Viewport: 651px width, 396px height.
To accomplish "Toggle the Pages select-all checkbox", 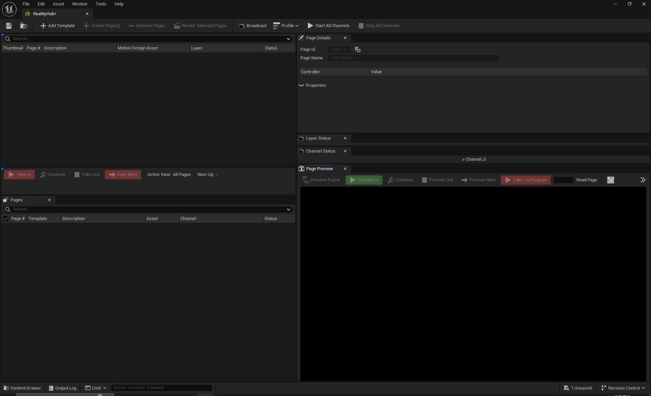I will tap(6, 219).
